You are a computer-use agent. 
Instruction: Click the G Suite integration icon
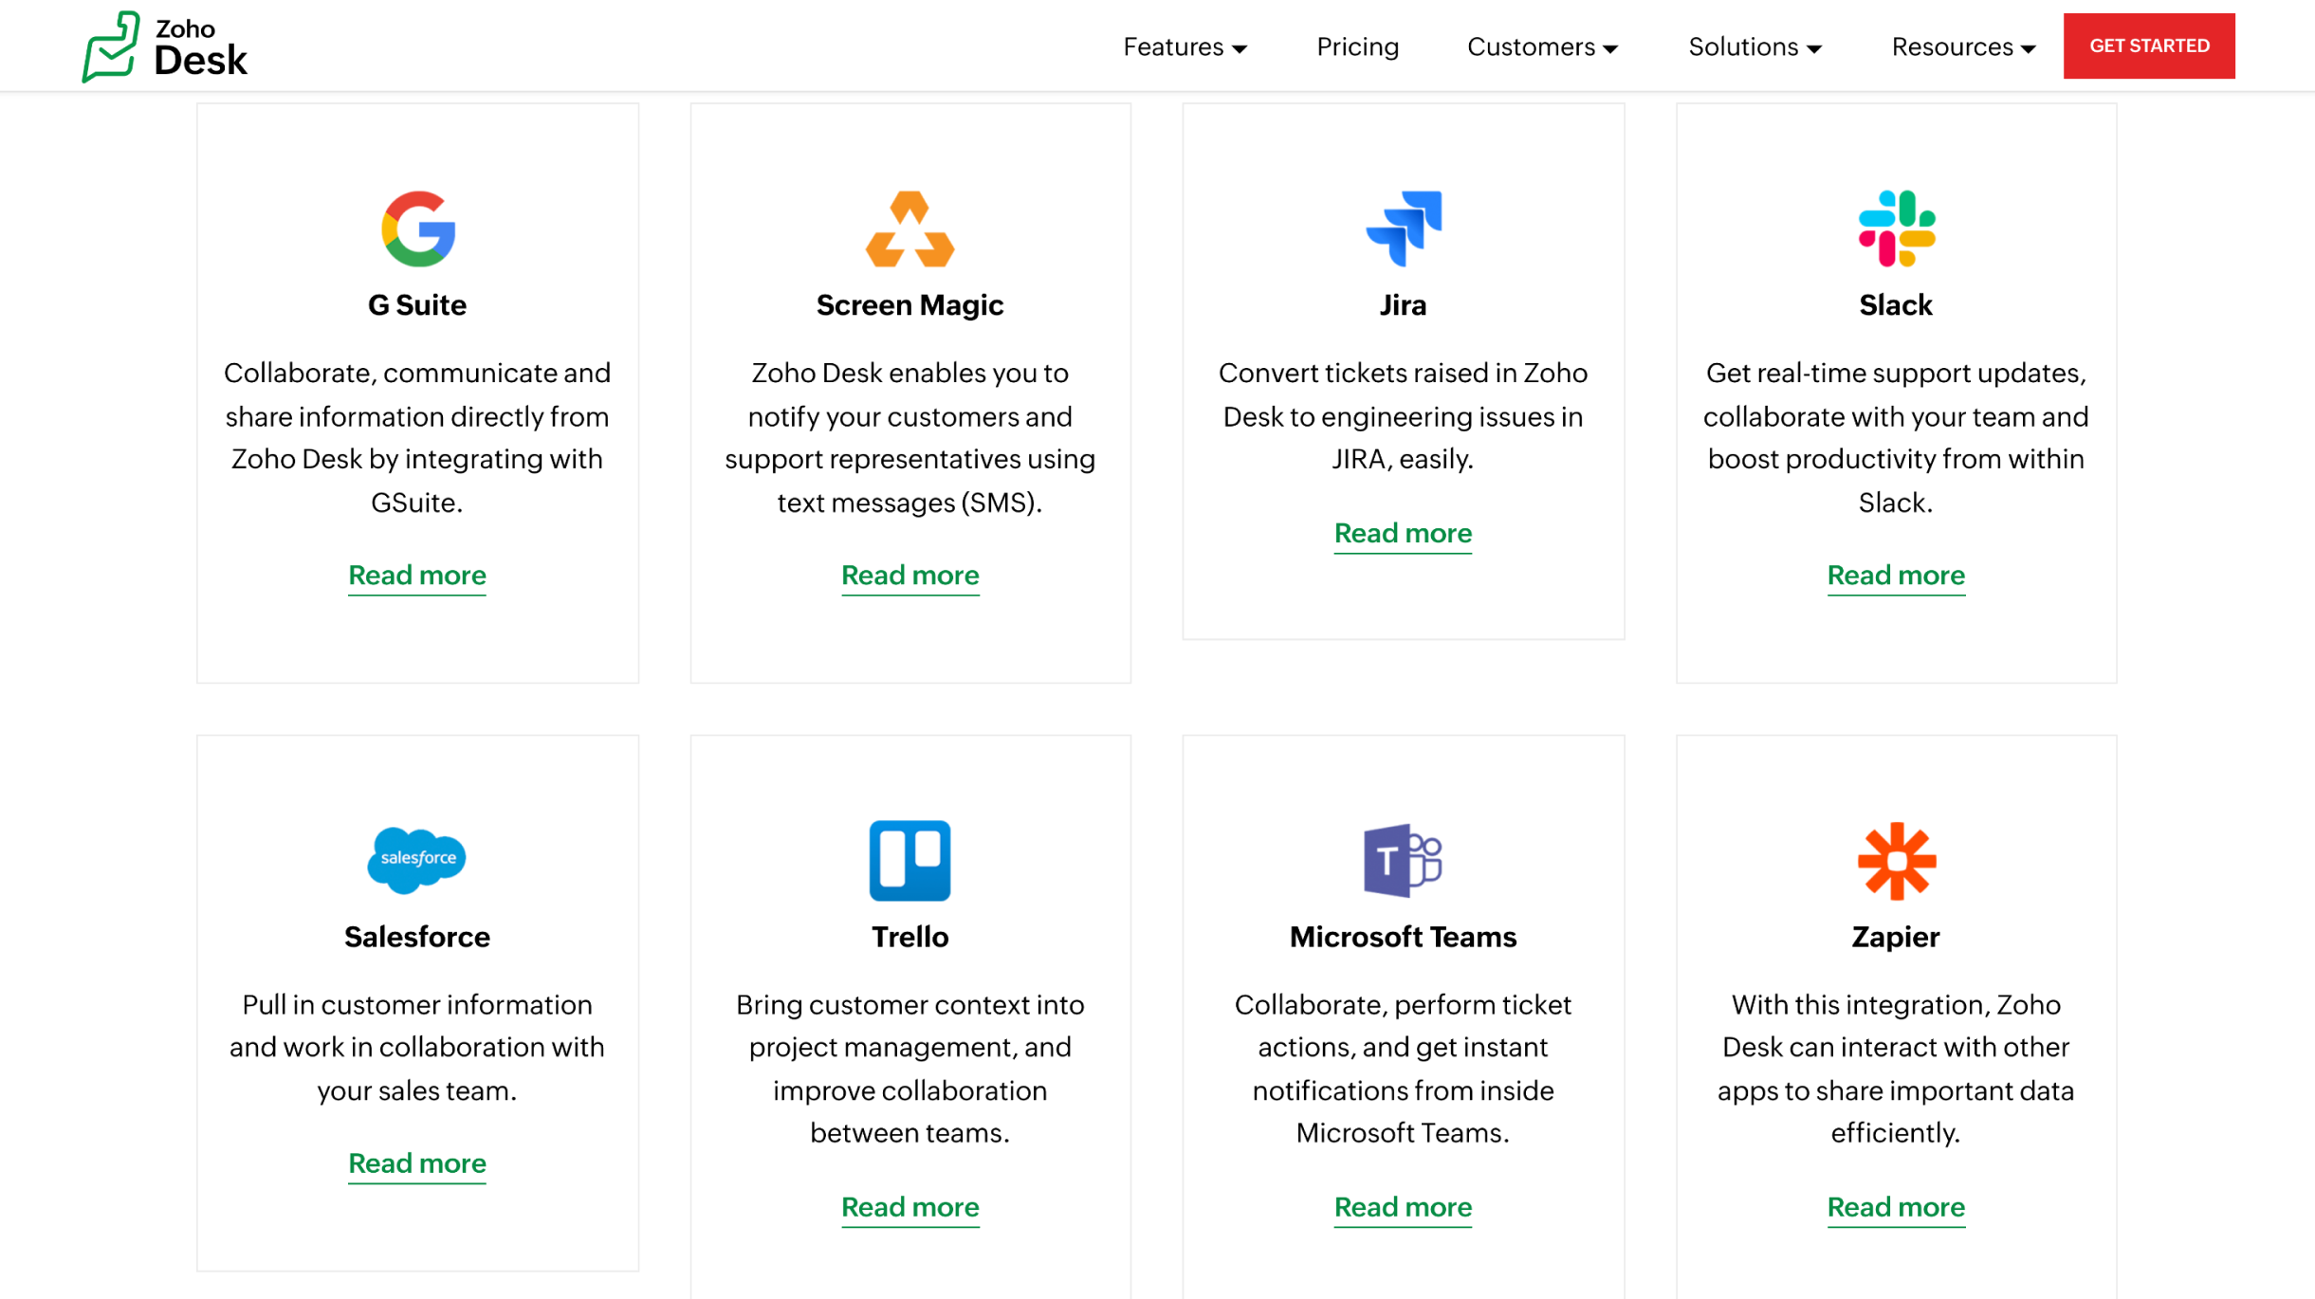point(416,228)
